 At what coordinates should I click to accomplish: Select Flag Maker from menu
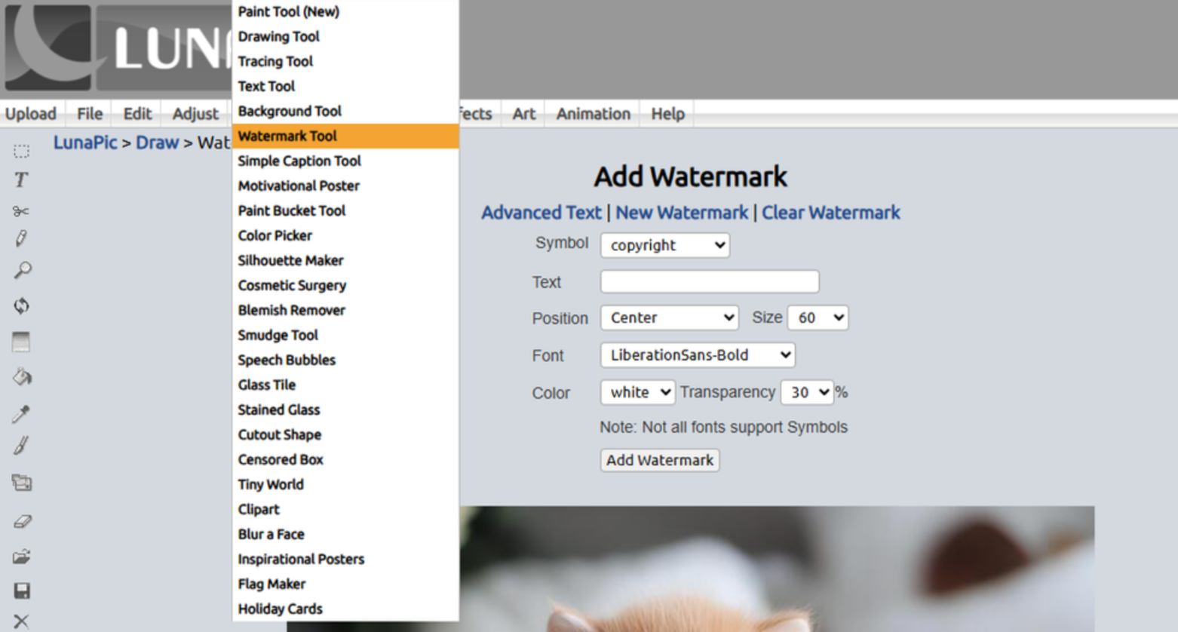point(345,584)
